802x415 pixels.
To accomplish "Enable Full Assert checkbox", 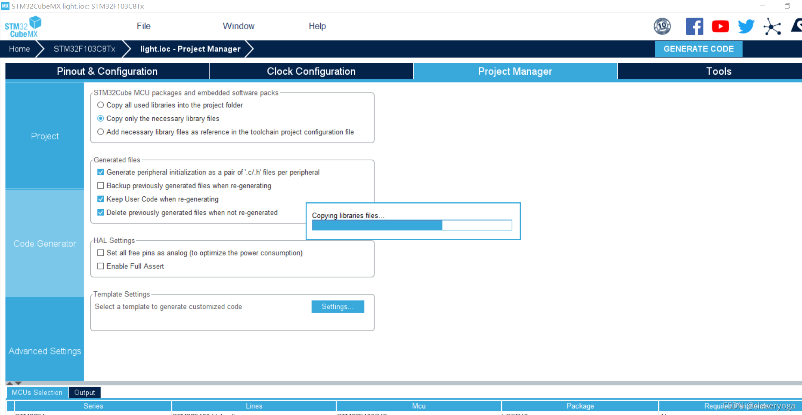I will 101,266.
